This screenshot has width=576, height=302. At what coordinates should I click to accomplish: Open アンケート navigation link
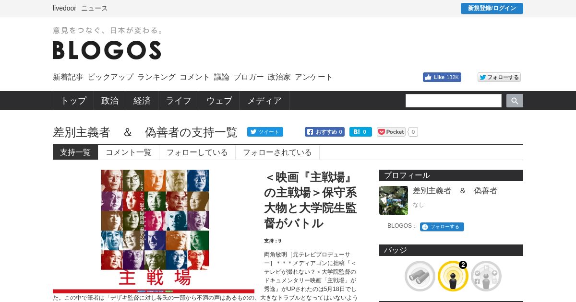tap(314, 77)
